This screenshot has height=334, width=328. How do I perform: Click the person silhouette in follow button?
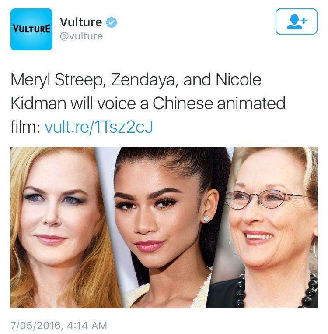[294, 22]
